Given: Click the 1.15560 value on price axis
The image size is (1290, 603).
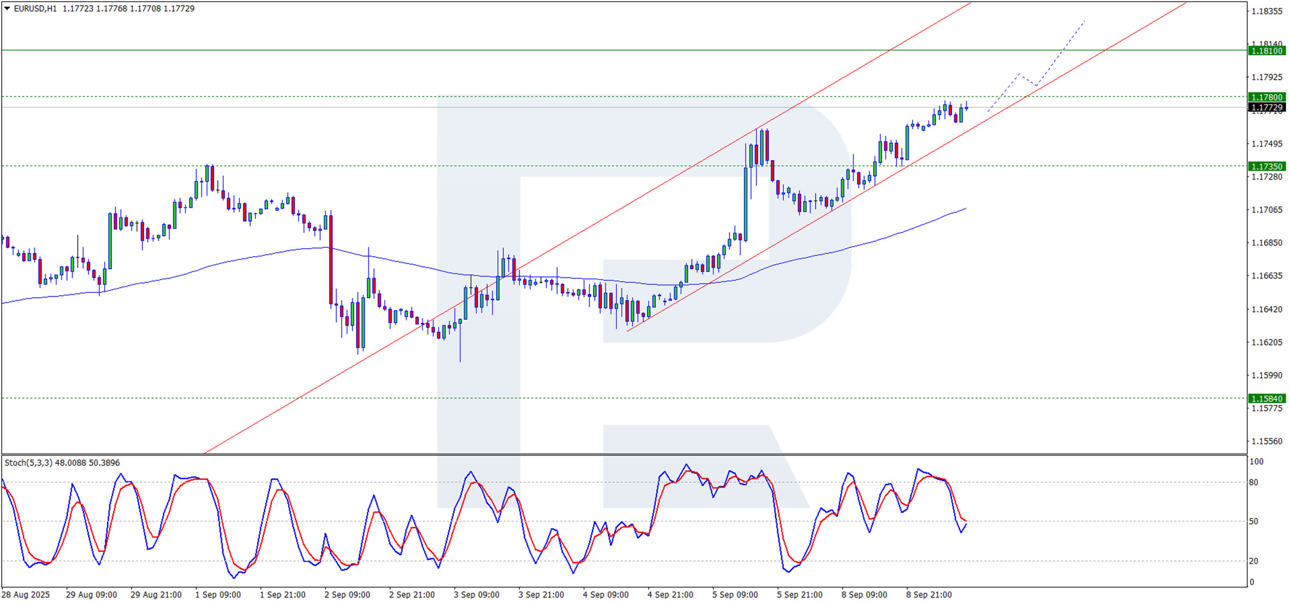Looking at the screenshot, I should 1267,441.
